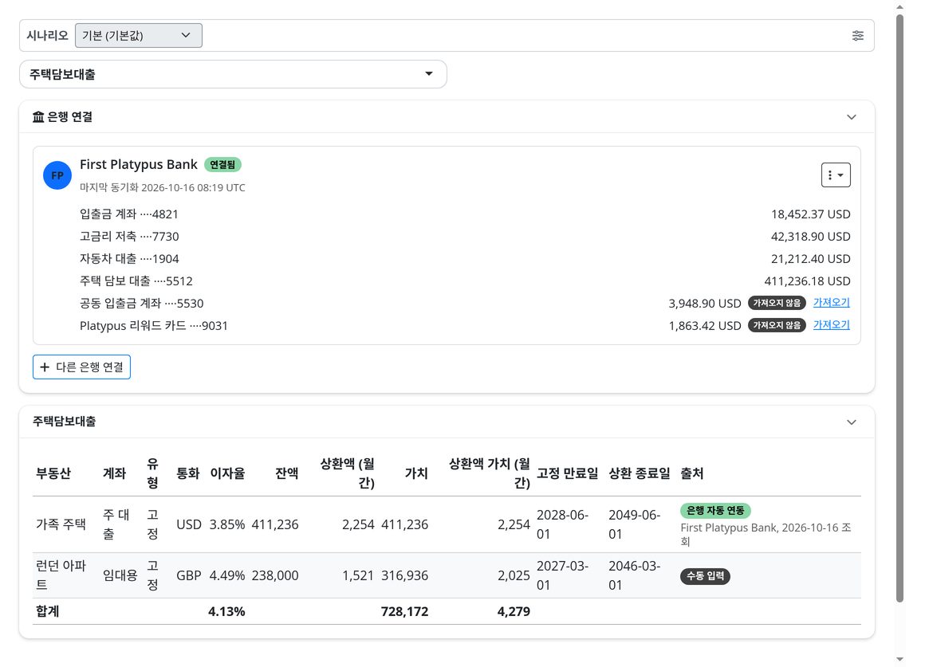Image resolution: width=925 pixels, height=667 pixels.
Task: Click the 21,212.40 USD balance
Action: (810, 259)
